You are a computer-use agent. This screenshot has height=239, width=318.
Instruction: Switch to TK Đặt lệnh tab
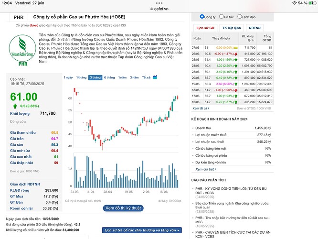pyautogui.click(x=232, y=28)
